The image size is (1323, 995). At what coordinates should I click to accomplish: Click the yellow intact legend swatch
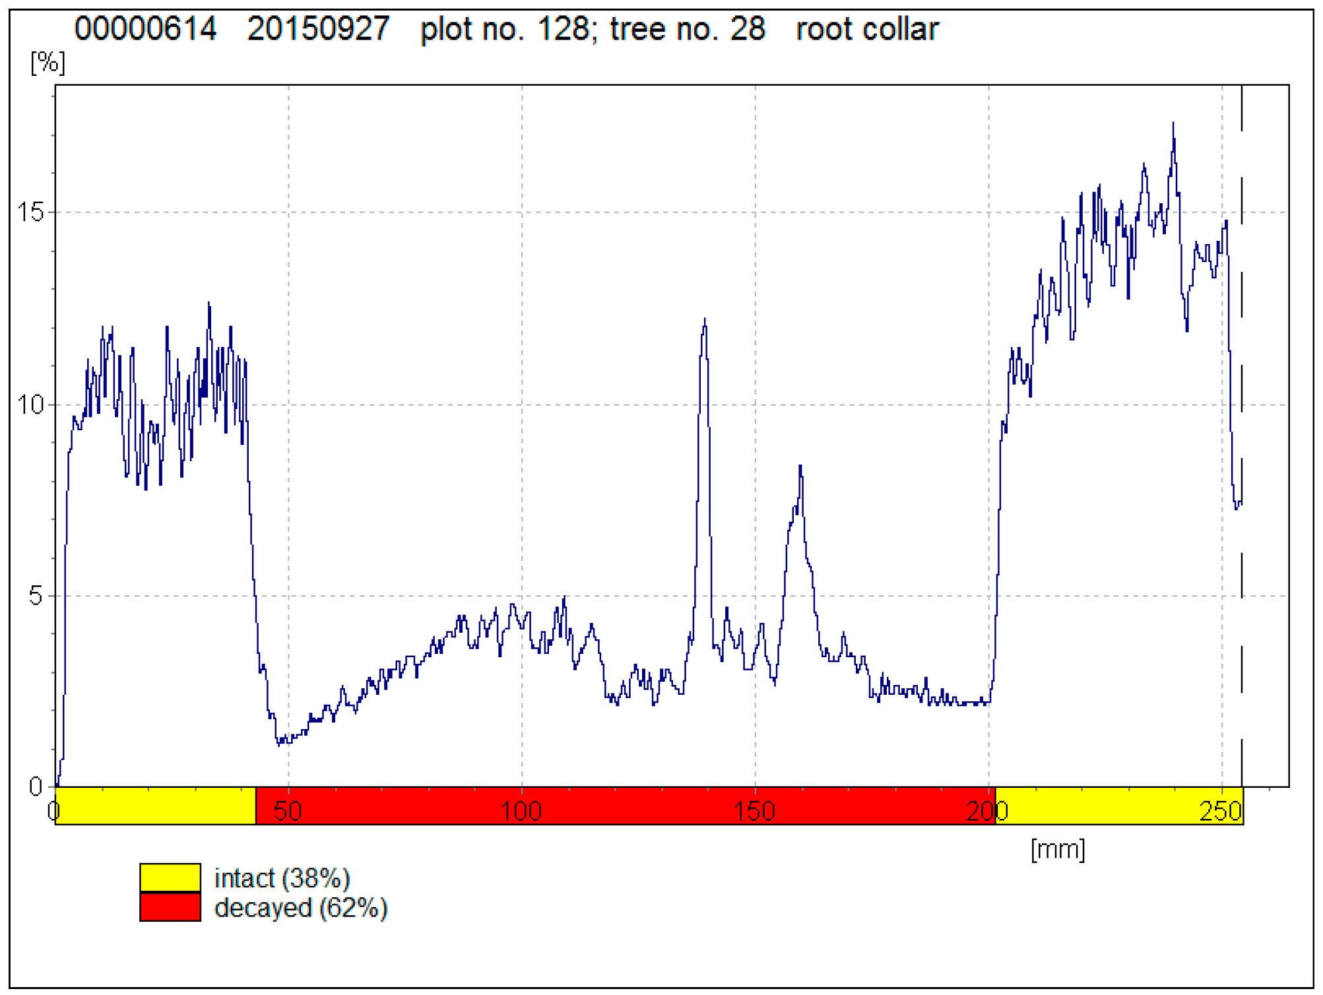point(170,877)
